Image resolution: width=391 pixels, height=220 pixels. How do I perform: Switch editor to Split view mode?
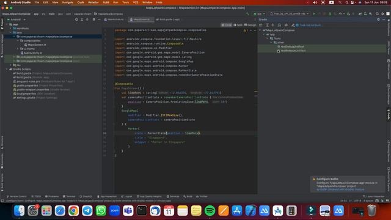[x=238, y=25]
